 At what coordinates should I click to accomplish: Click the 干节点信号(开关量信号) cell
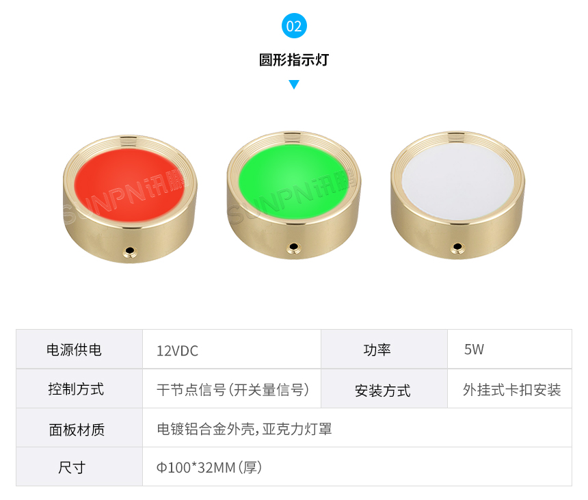pos(232,389)
